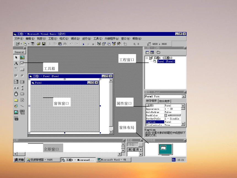Select the TextBox control tool
Screen dimensions: 237x178
click(22, 63)
